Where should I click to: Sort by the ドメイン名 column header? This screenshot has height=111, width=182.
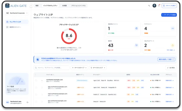50,74
